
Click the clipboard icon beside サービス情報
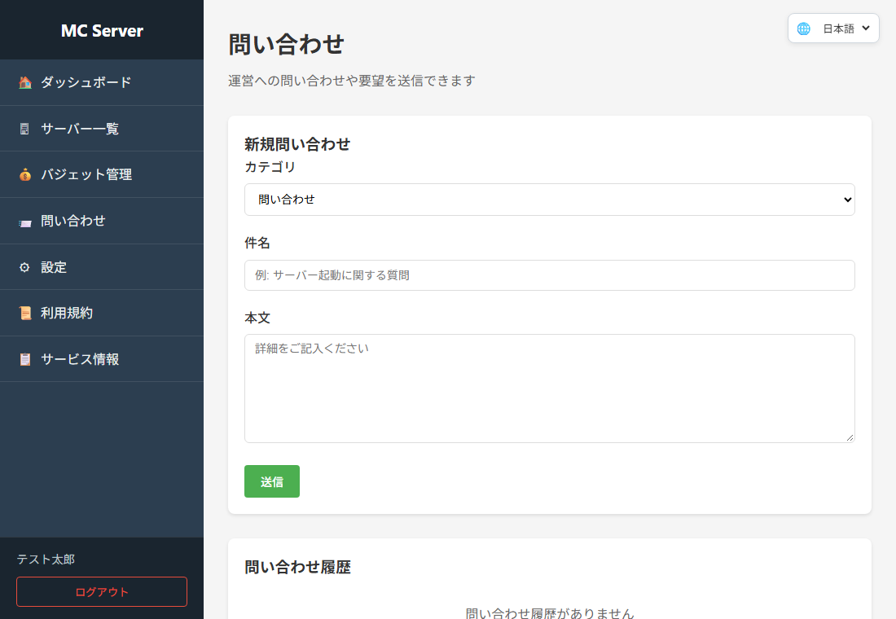[25, 359]
